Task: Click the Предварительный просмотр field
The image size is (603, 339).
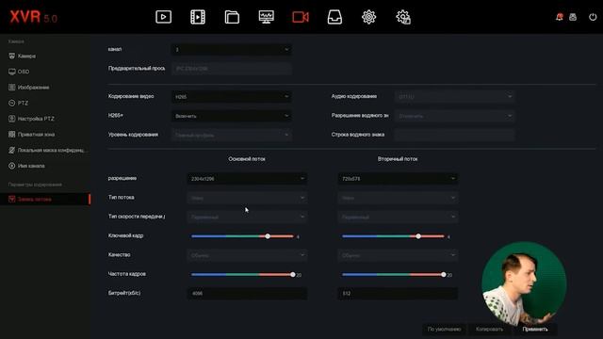Action: [231, 69]
